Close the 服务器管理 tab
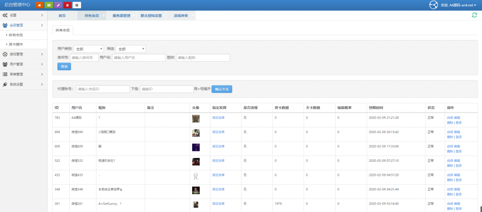Image resolution: width=482 pixels, height=212 pixels. tap(133, 15)
